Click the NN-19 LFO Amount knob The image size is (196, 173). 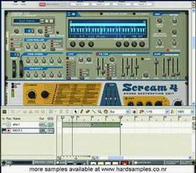(89, 60)
